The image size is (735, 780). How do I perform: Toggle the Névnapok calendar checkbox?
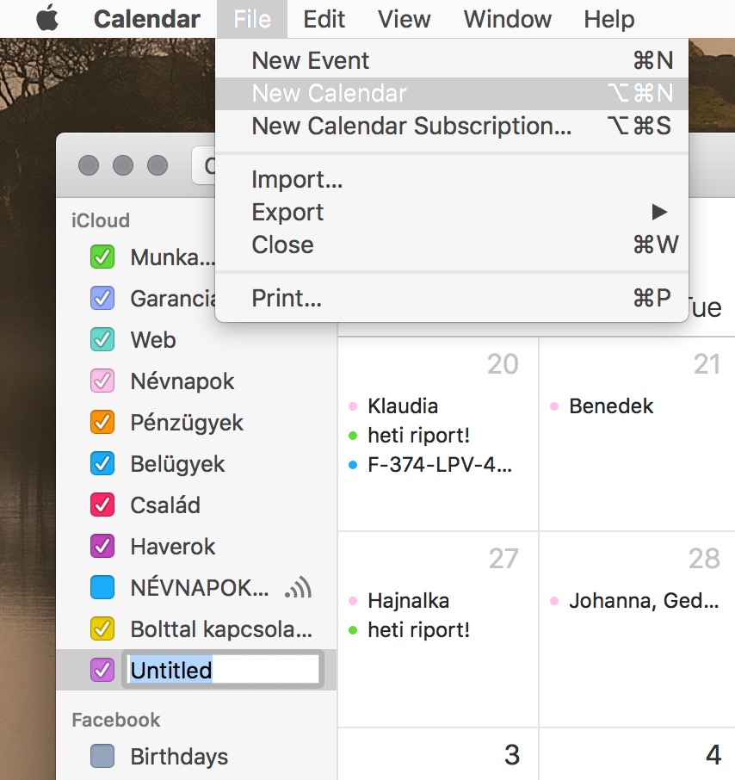[102, 381]
